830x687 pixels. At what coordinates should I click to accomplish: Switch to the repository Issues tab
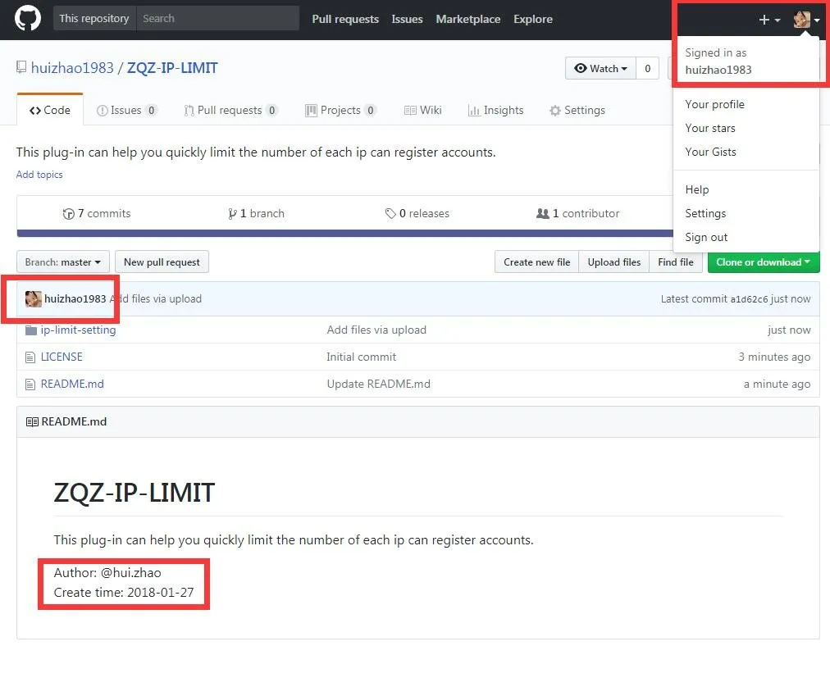pyautogui.click(x=126, y=110)
